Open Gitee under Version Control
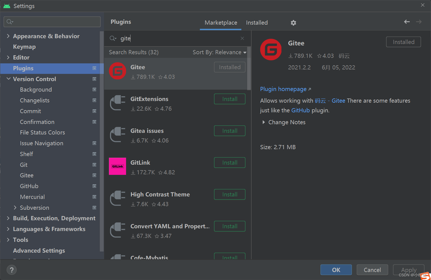431x280 pixels. (27, 175)
